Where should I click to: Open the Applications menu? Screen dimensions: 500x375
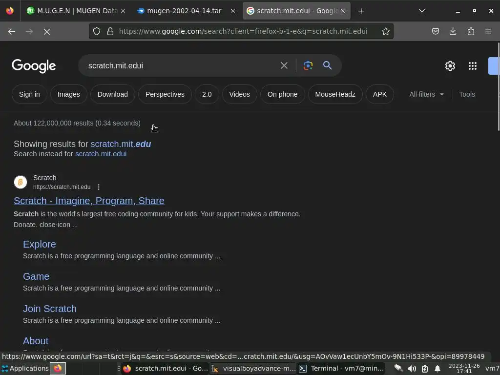point(25,368)
